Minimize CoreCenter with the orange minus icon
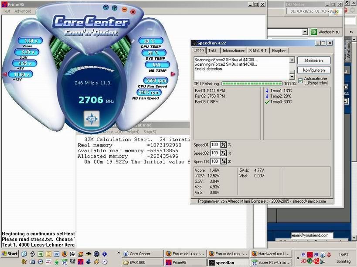 pyautogui.click(x=124, y=10)
